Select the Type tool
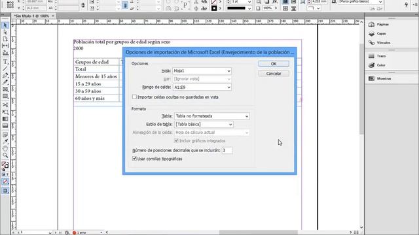Viewport: 419px width, 235px height. [x=5, y=62]
